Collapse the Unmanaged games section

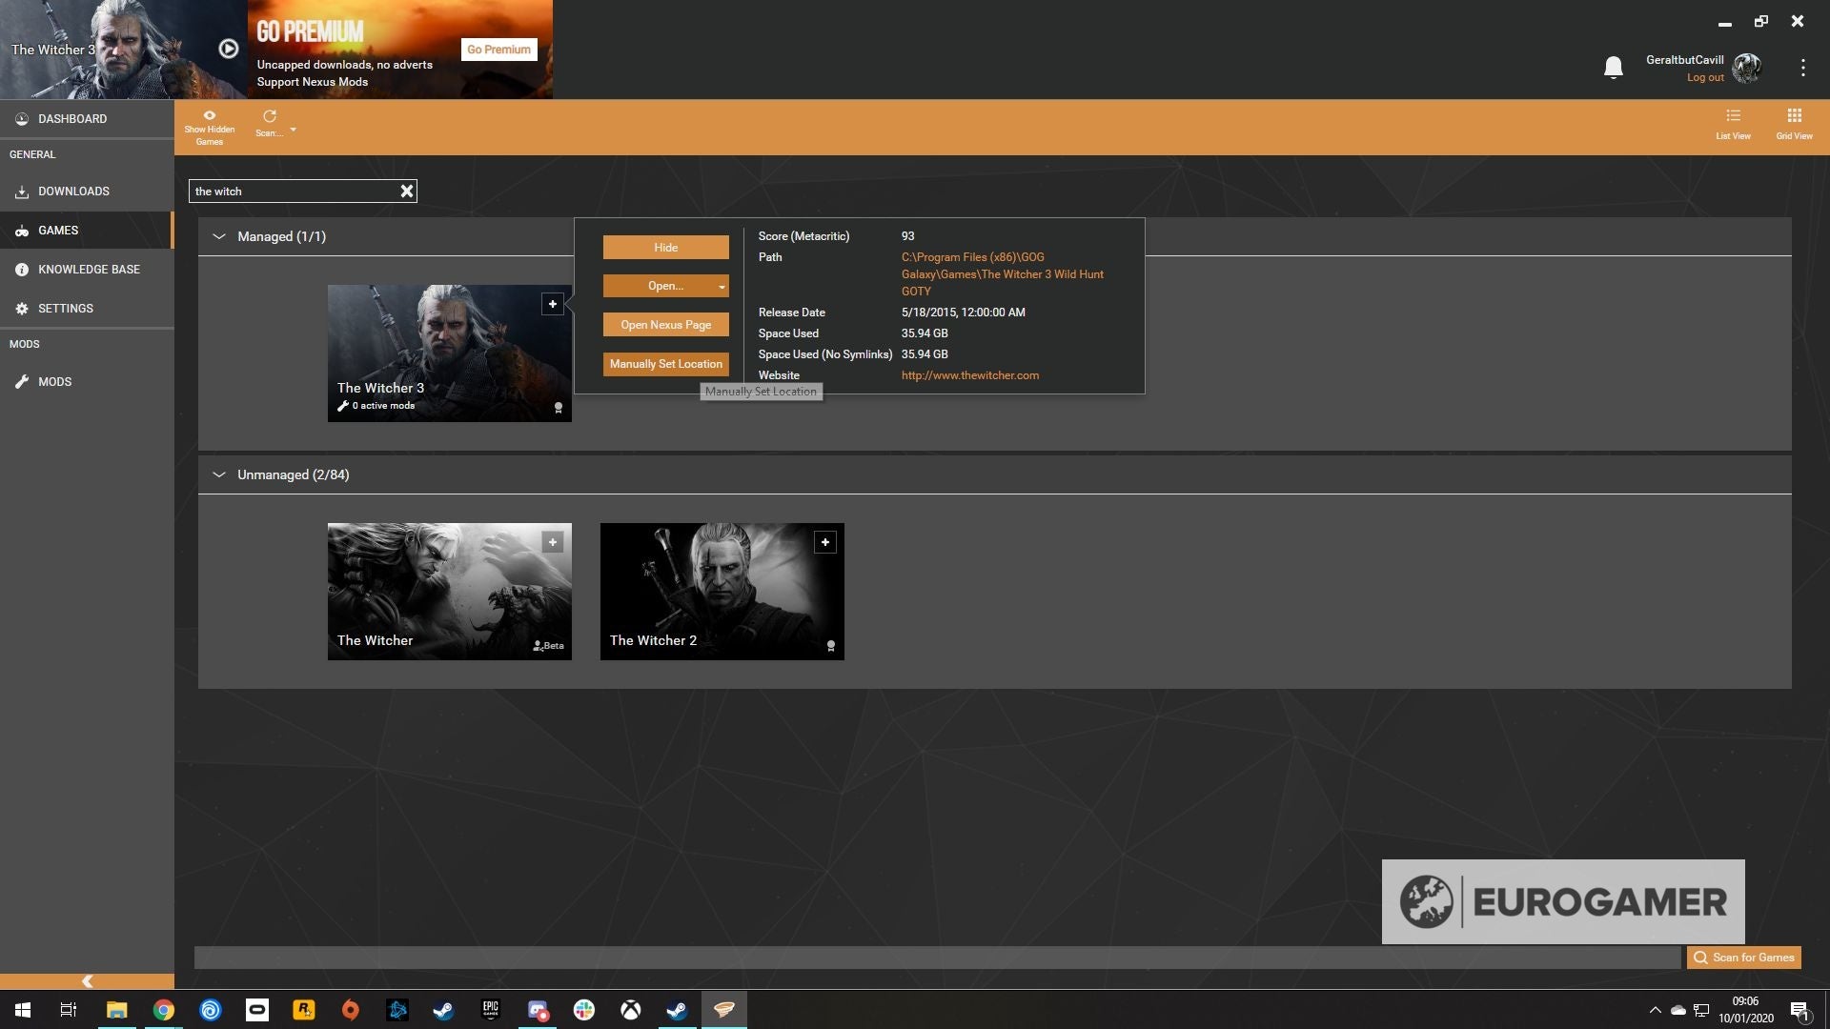point(219,474)
